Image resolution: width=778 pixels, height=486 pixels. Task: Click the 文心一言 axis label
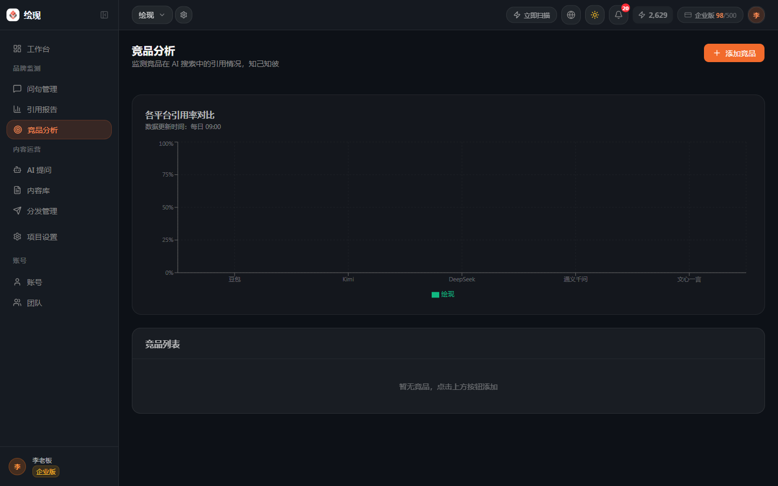689,279
